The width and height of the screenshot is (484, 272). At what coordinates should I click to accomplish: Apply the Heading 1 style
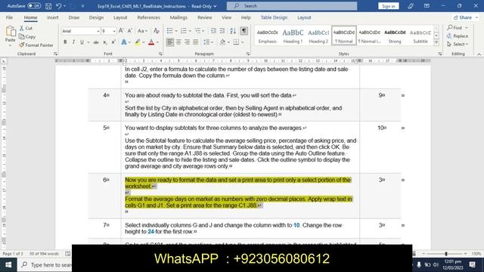pyautogui.click(x=293, y=36)
